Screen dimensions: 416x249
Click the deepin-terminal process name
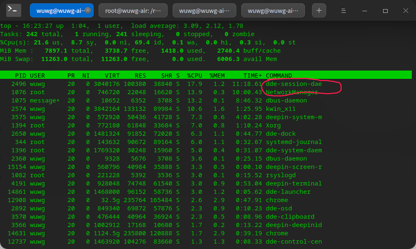(x=294, y=183)
